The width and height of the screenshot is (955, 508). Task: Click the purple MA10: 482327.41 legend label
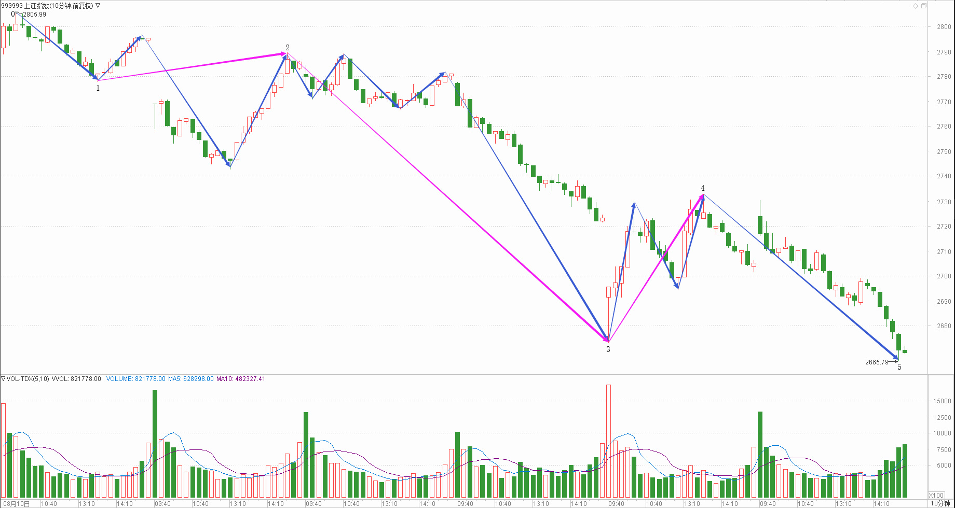coord(241,379)
